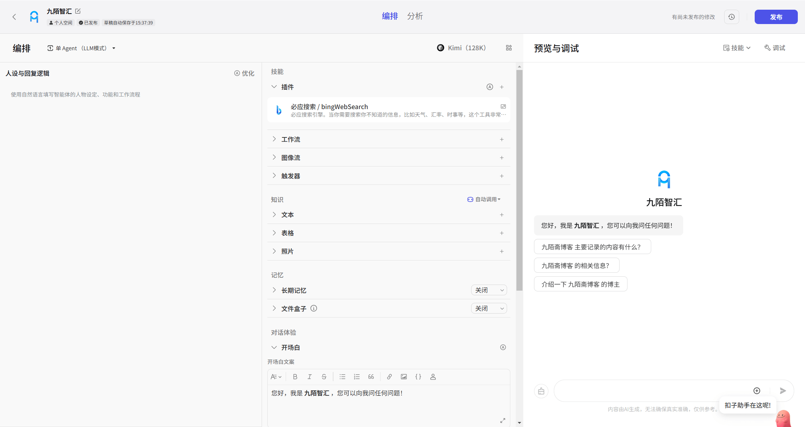Add a plugin with the plus icon
805x427 pixels.
[502, 87]
